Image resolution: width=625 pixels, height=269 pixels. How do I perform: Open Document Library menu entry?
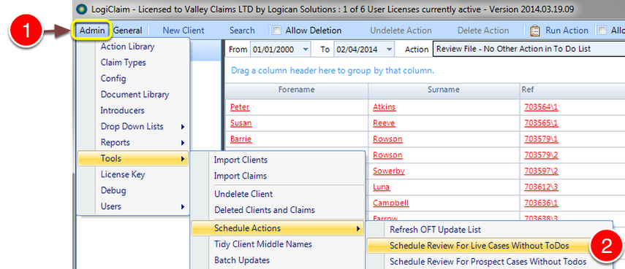pyautogui.click(x=135, y=95)
